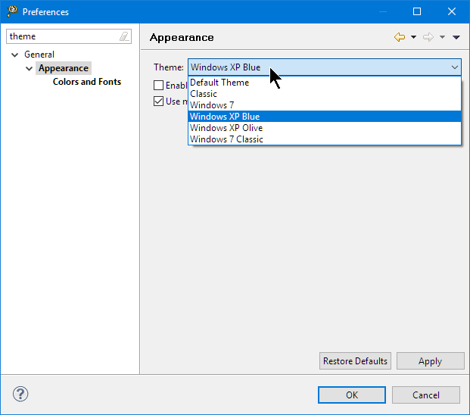Viewport: 470px width, 415px height.
Task: Uncheck the Use checkbox below Enable
Action: point(158,101)
